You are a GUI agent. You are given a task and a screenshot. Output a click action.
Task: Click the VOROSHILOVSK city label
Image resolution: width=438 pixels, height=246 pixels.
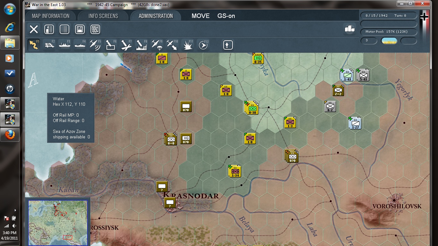(x=397, y=206)
